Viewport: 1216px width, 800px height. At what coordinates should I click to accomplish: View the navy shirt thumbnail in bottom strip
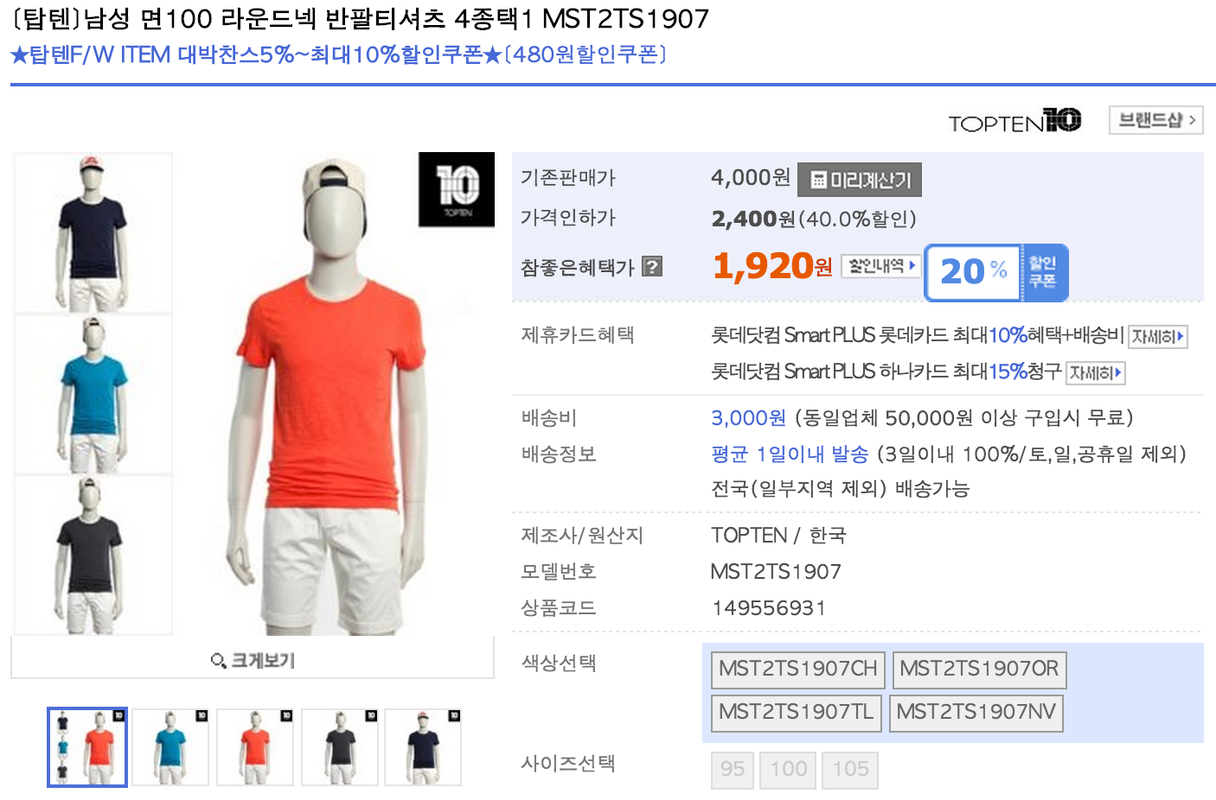coord(423,747)
